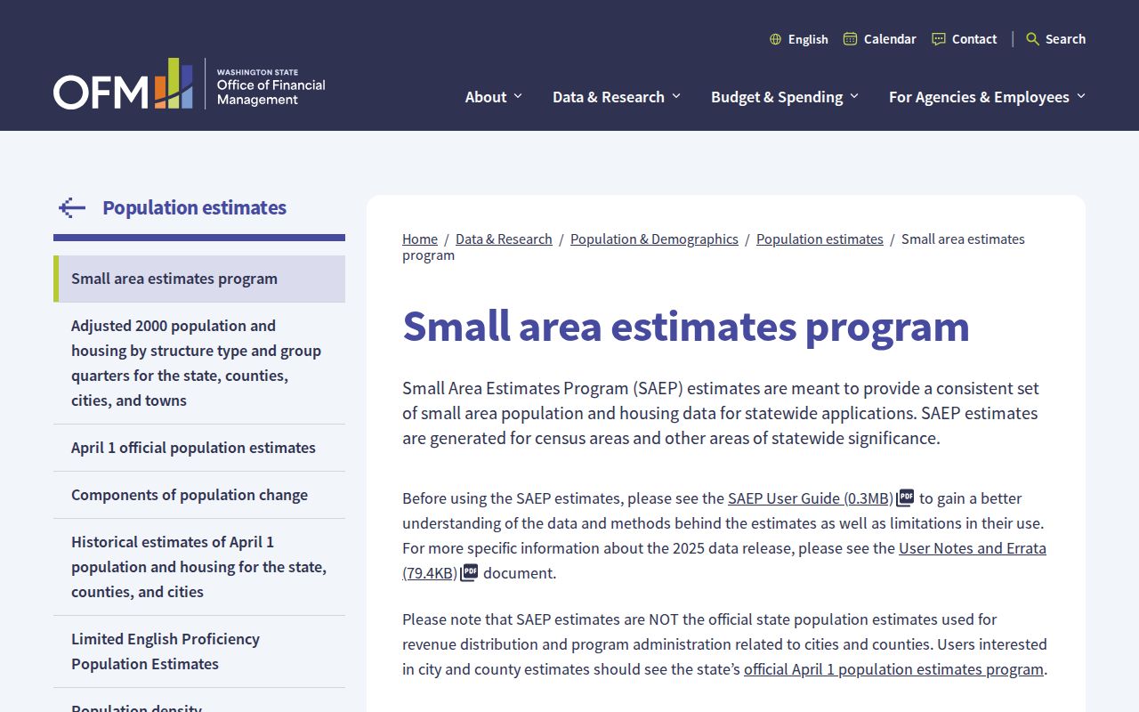Open Limited English Proficiency Population Estimates
1139x712 pixels.
coord(199,651)
